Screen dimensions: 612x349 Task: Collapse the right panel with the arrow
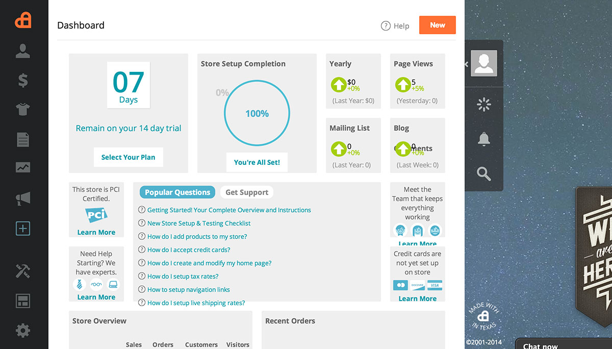pyautogui.click(x=466, y=64)
